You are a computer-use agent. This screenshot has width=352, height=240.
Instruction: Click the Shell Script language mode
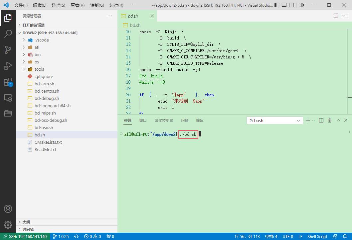point(317,236)
